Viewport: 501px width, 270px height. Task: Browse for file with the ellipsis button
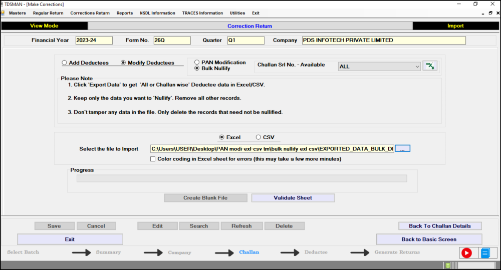pyautogui.click(x=402, y=149)
